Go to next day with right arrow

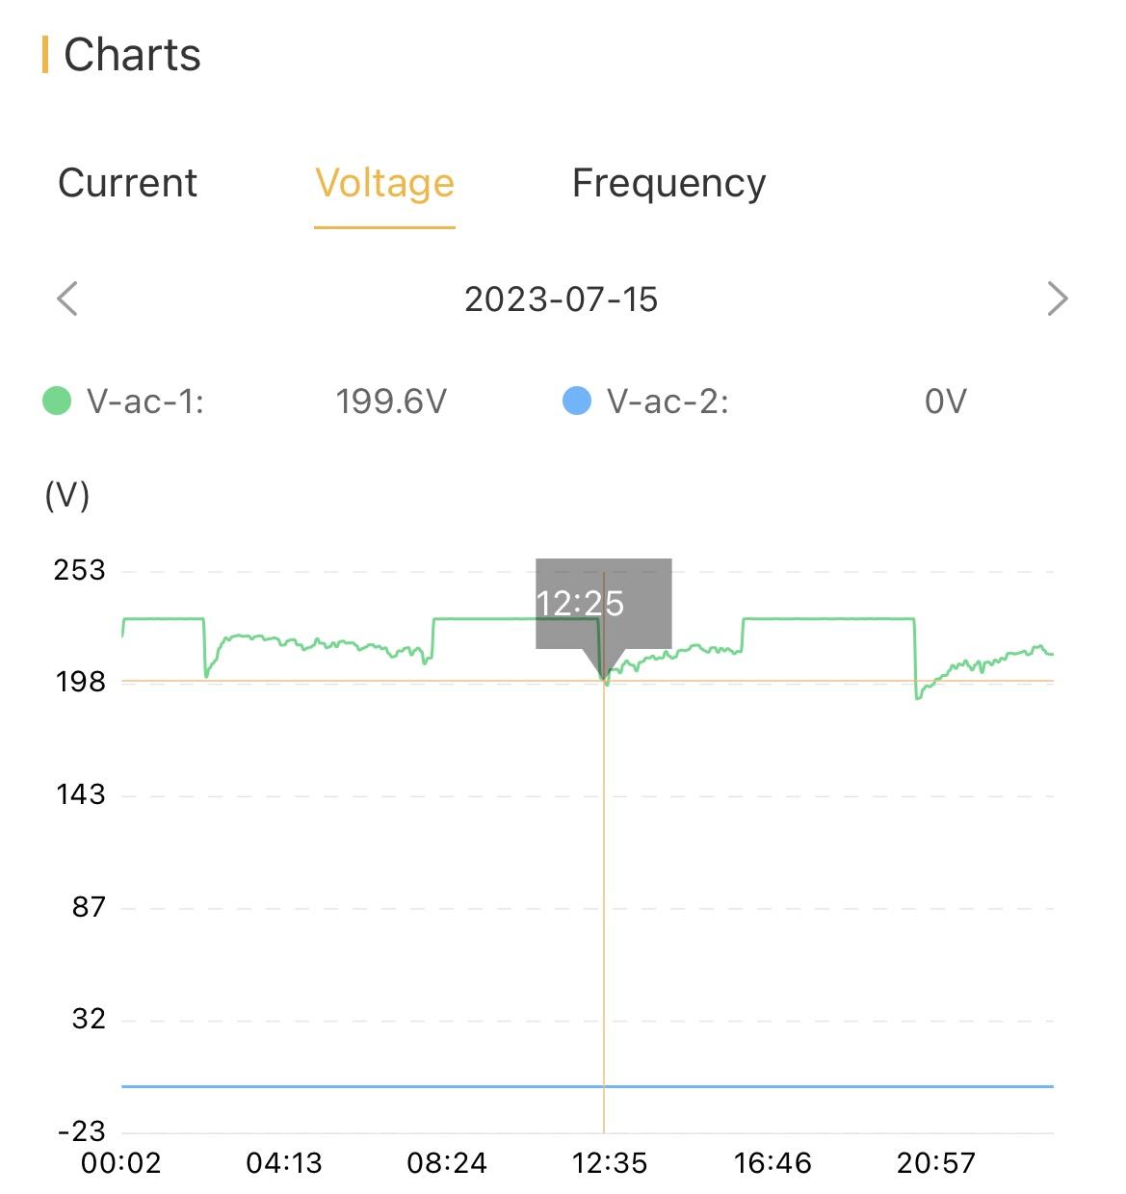tap(1057, 298)
